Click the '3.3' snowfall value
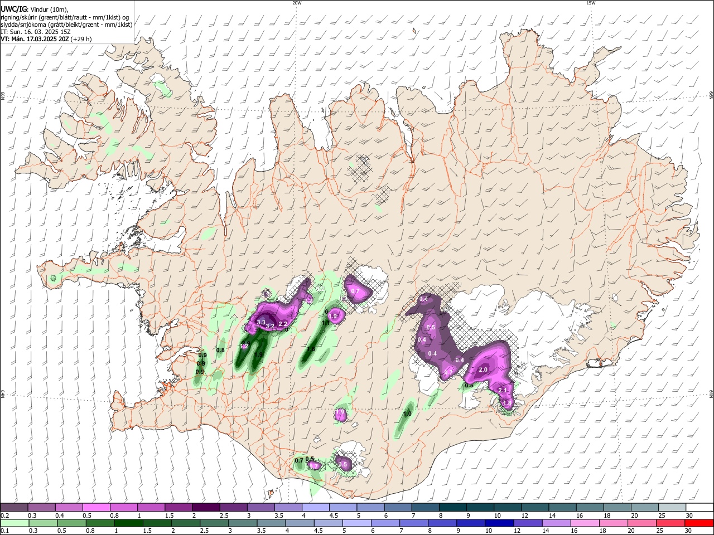This screenshot has width=714, height=535. tap(260, 322)
